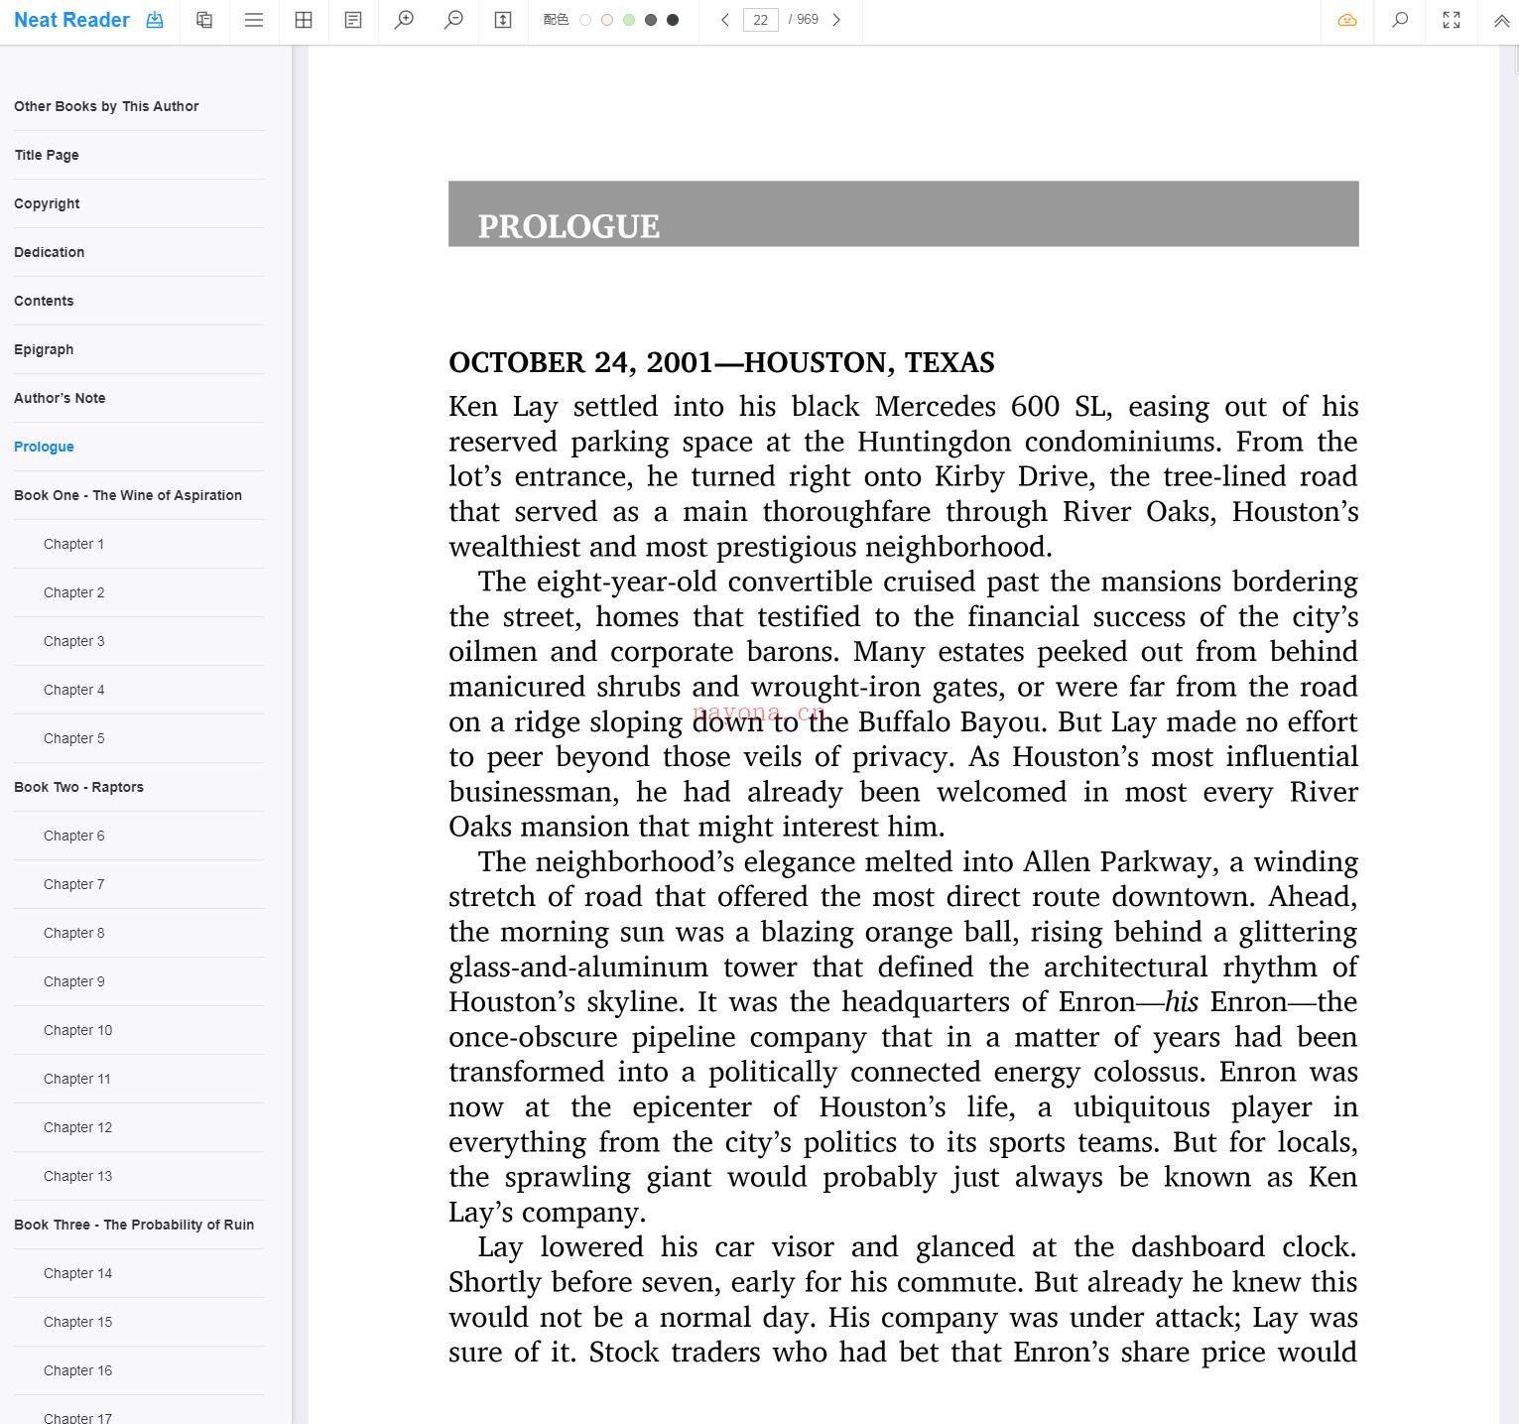Viewport: 1519px width, 1424px height.
Task: Open the notes panel icon
Action: tap(353, 20)
